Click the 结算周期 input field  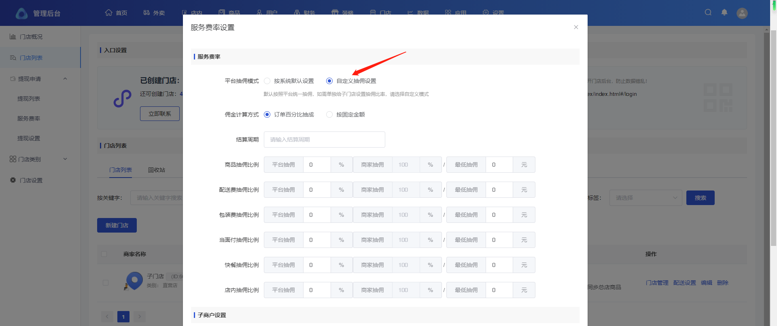324,140
